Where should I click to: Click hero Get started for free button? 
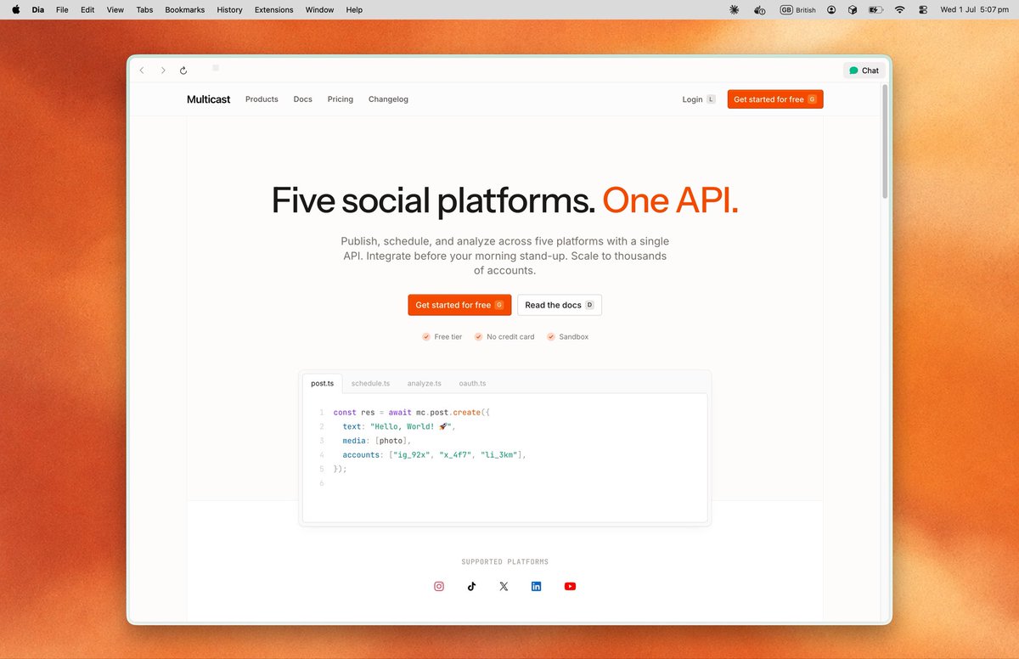pos(459,305)
